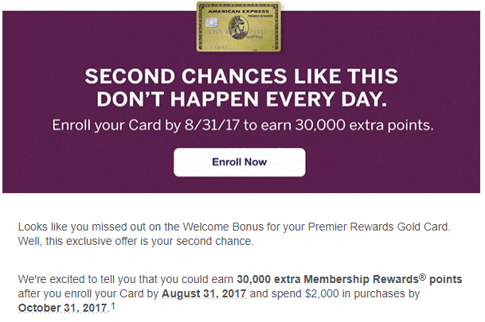The image size is (485, 322).
Task: Click the embossed card number on the card
Action: pyautogui.click(x=237, y=32)
